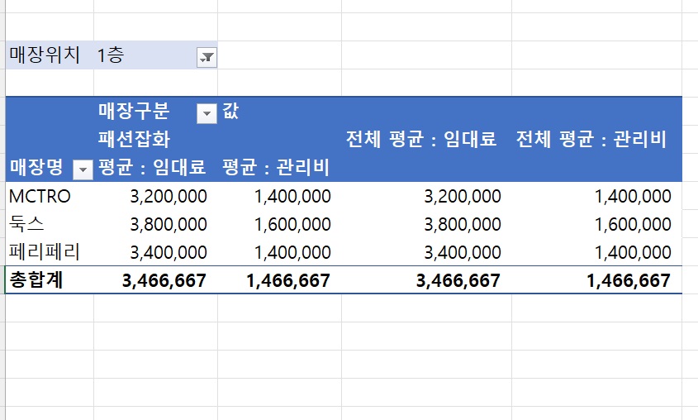Select the 전체 평균 : 임대료 header
Screen dimensions: 698x420
(421, 140)
